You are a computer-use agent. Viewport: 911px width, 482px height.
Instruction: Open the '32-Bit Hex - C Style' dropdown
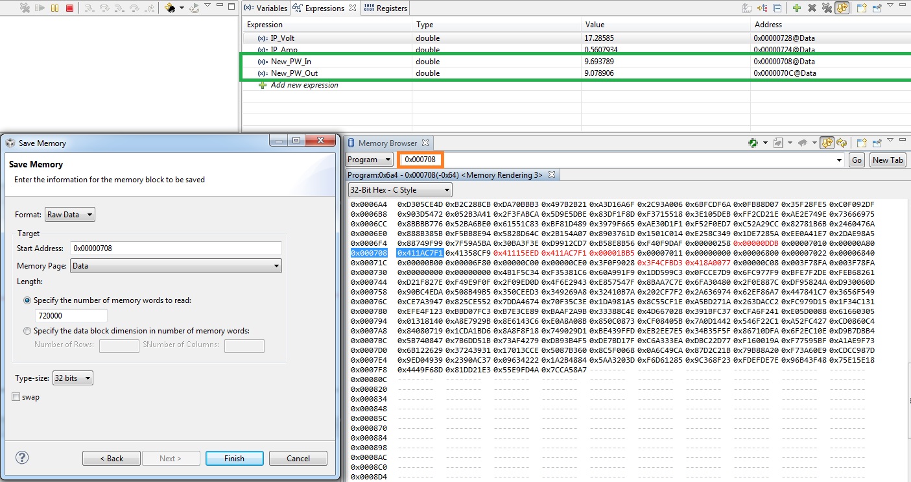pyautogui.click(x=400, y=190)
